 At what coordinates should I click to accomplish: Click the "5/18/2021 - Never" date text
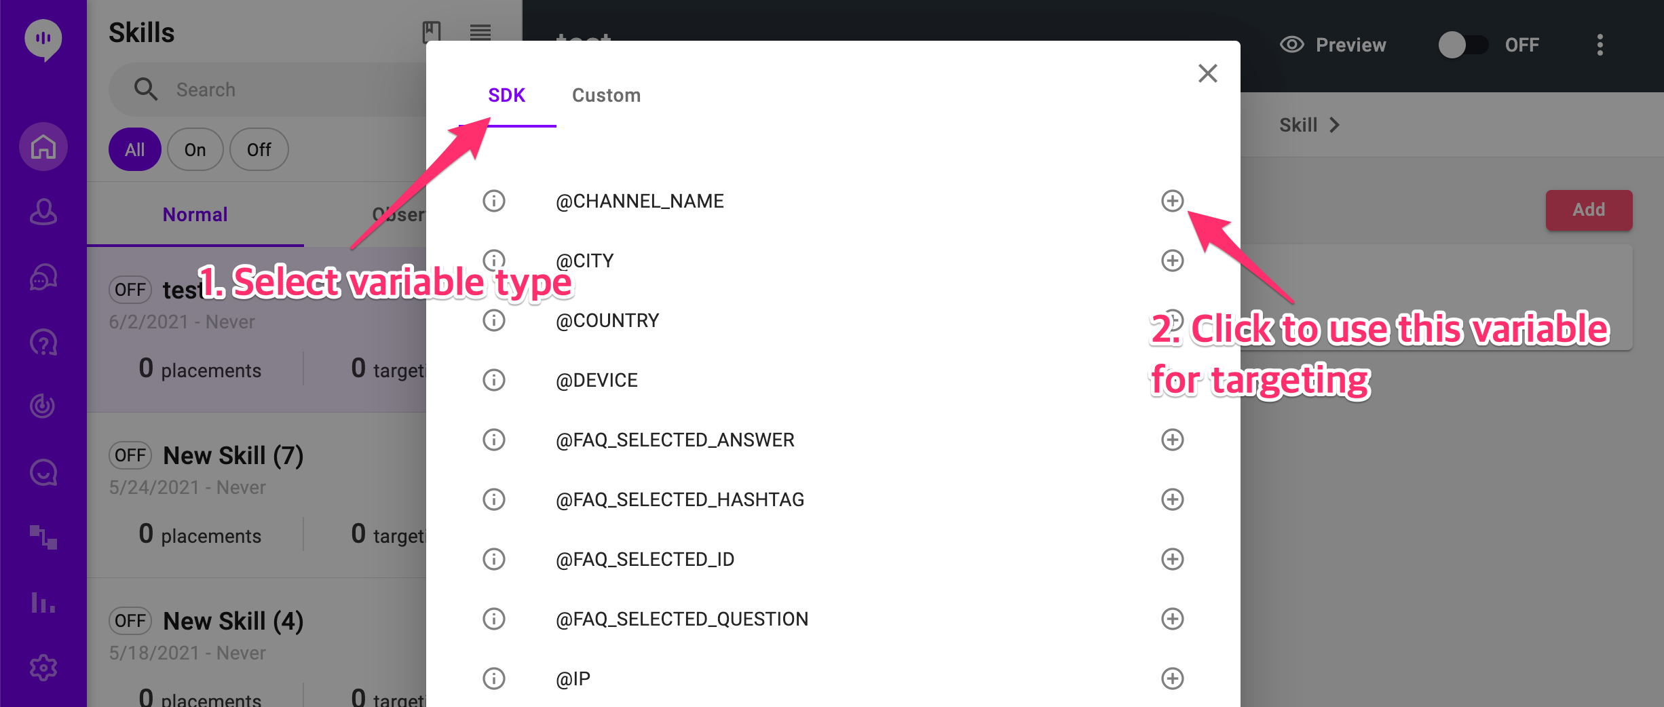(x=187, y=653)
